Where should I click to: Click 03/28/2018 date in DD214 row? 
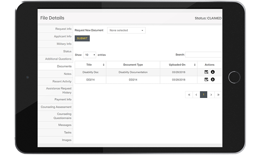178,80
